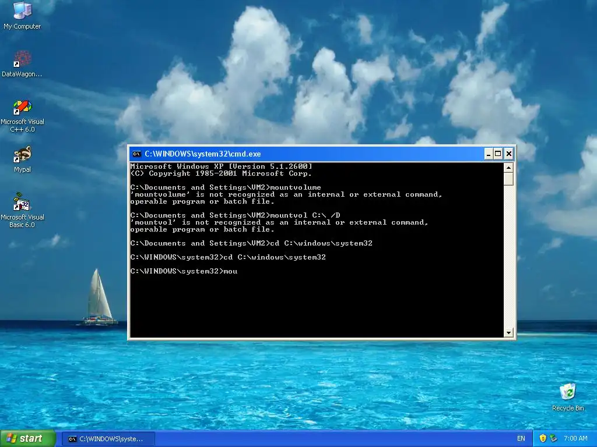This screenshot has height=447, width=597.
Task: Click the console scrollbar up arrow
Action: click(x=508, y=168)
